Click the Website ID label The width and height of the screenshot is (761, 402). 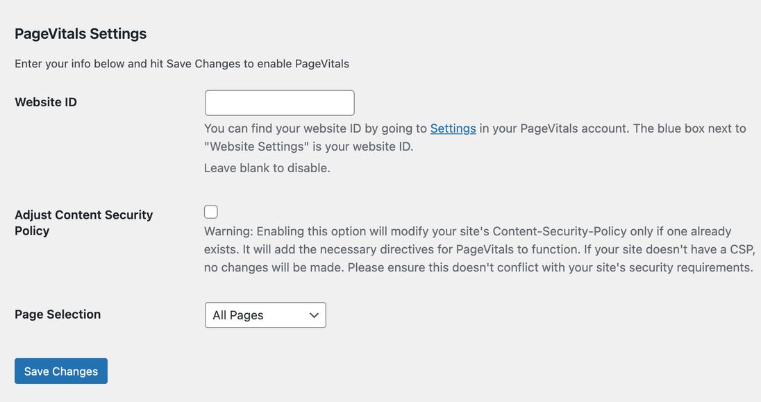pyautogui.click(x=46, y=102)
